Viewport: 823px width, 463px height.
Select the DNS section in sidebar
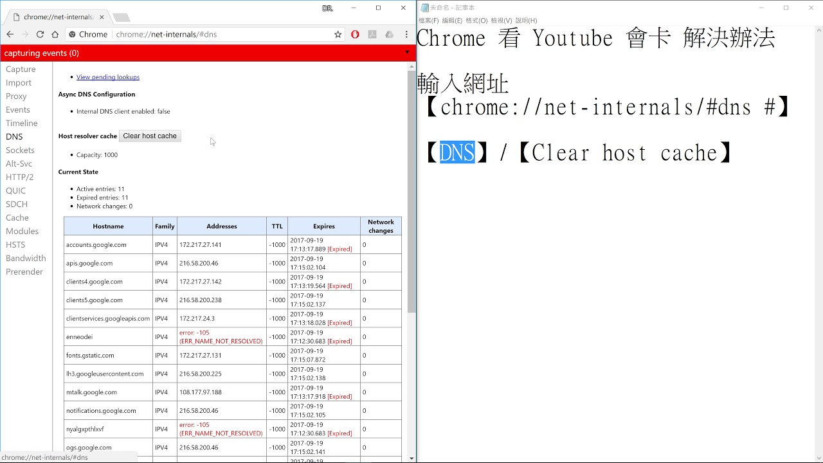(14, 136)
